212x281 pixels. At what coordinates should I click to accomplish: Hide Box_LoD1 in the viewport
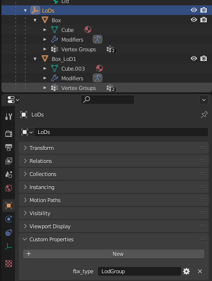(x=194, y=59)
